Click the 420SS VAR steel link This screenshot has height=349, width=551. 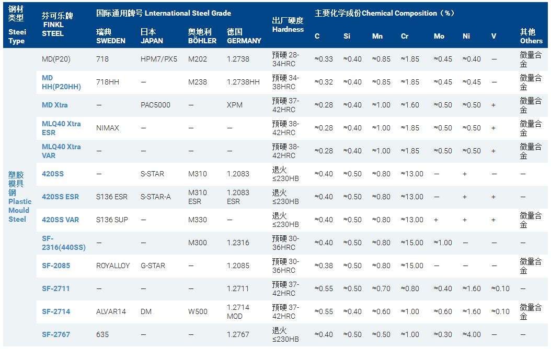[60, 220]
